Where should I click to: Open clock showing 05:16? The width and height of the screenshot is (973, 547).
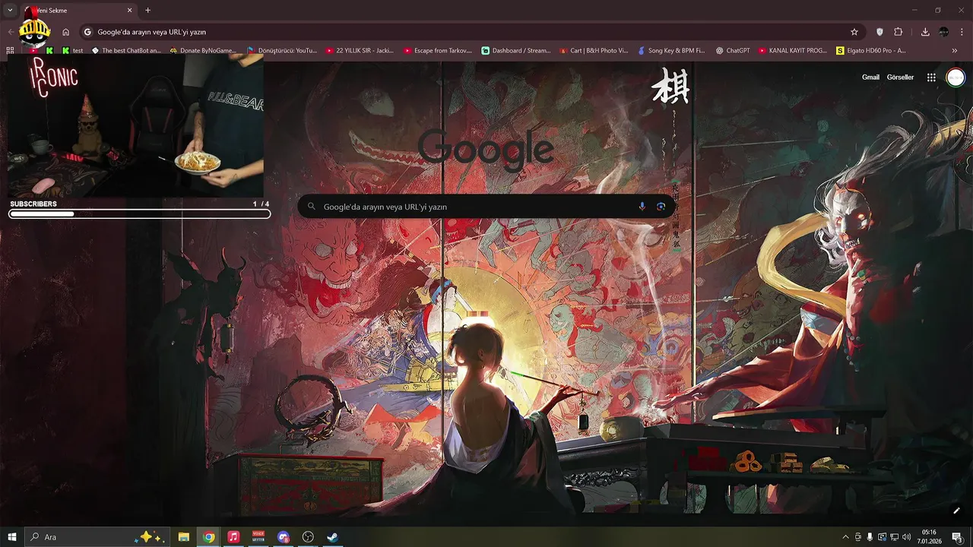point(930,537)
